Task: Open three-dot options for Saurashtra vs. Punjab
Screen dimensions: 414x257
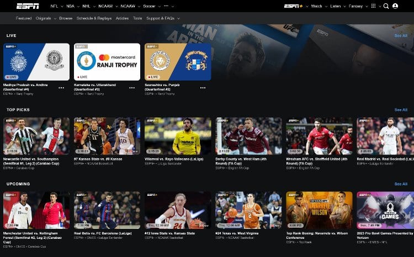Action: (203, 88)
